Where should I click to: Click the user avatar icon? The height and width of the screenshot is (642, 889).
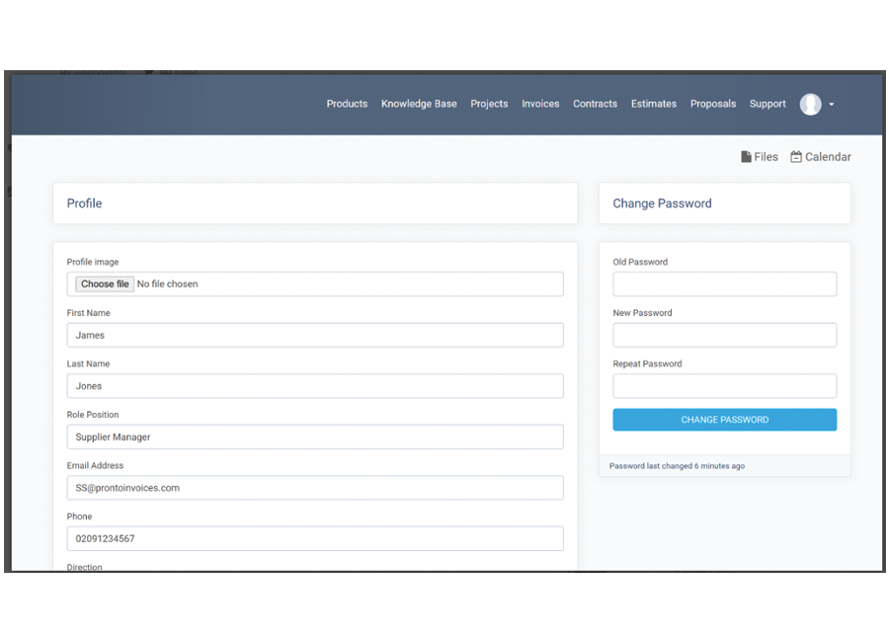tap(810, 105)
